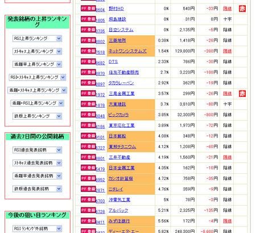Image resolution: width=256 pixels, height=233 pixels.
Task: Click the PF登録 button for 大東建託
Action: pyautogui.click(x=88, y=104)
